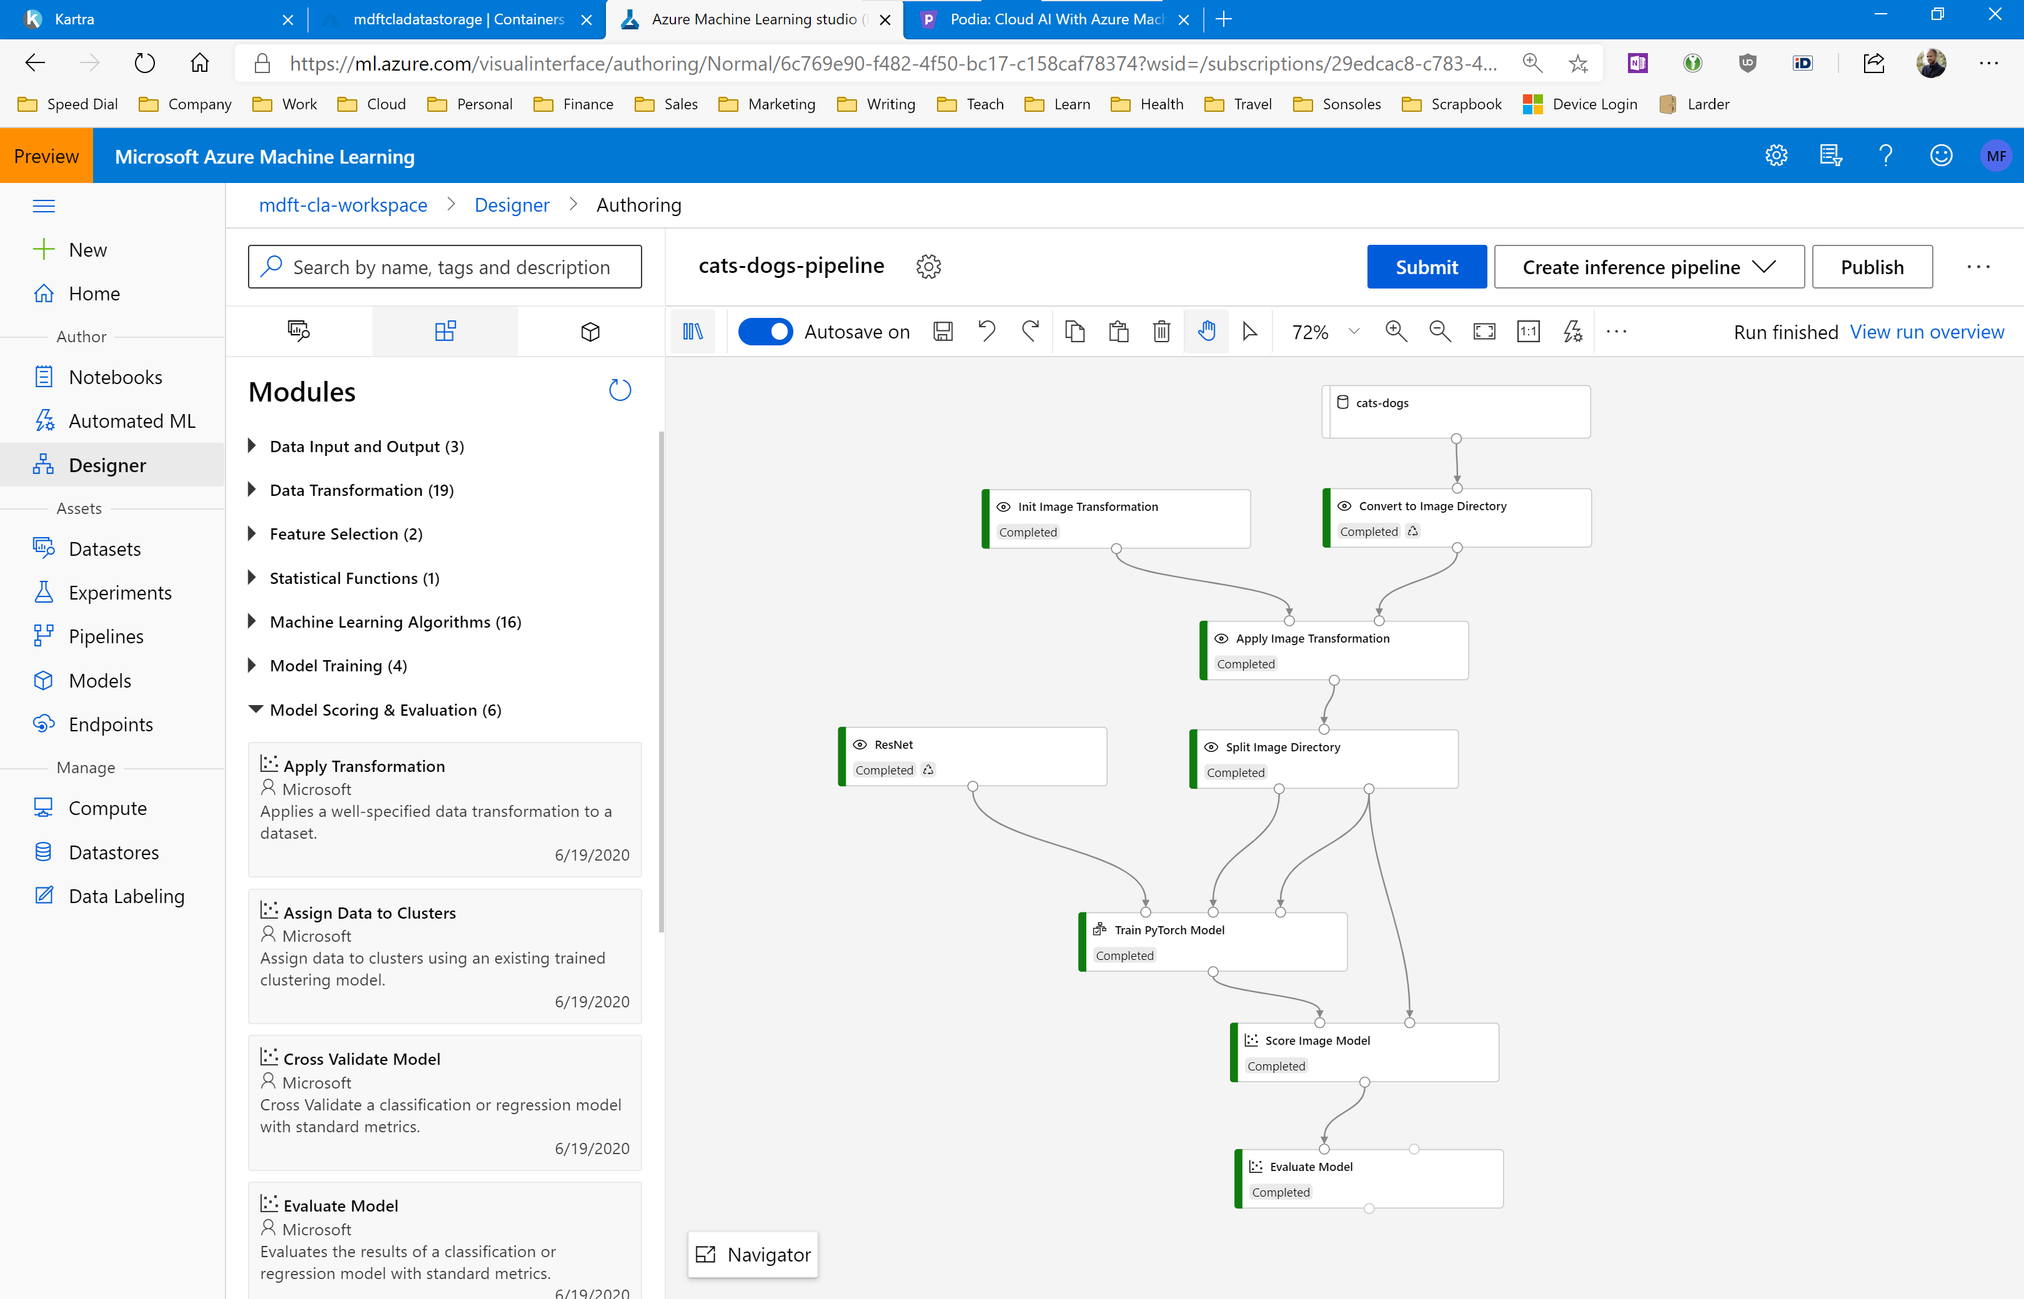Open the pipeline overflow menu beside Publish
The width and height of the screenshot is (2024, 1299).
point(1978,267)
